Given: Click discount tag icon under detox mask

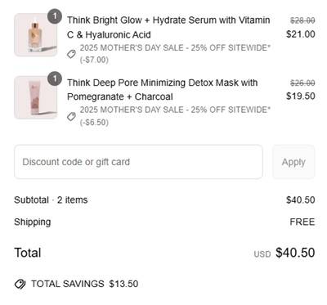Looking at the screenshot, I should 71,117.
